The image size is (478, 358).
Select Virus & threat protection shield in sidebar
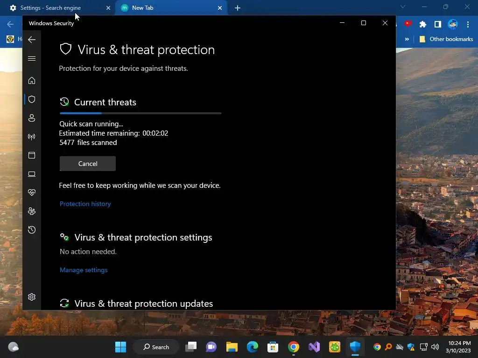(x=32, y=99)
